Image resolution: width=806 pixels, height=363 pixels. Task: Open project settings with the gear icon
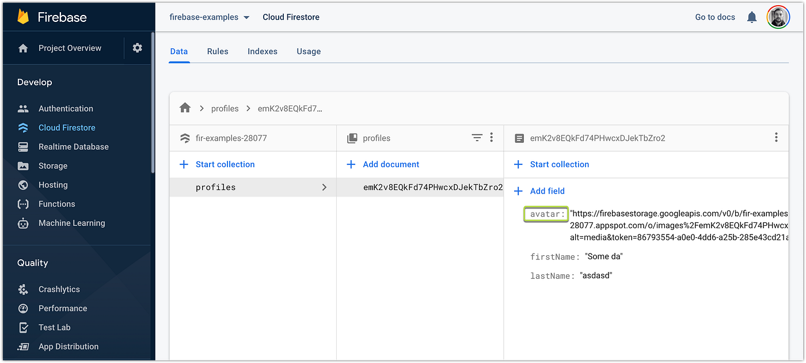[137, 48]
